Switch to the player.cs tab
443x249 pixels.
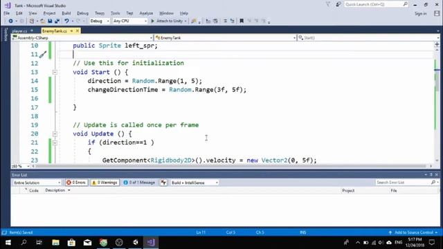click(19, 30)
